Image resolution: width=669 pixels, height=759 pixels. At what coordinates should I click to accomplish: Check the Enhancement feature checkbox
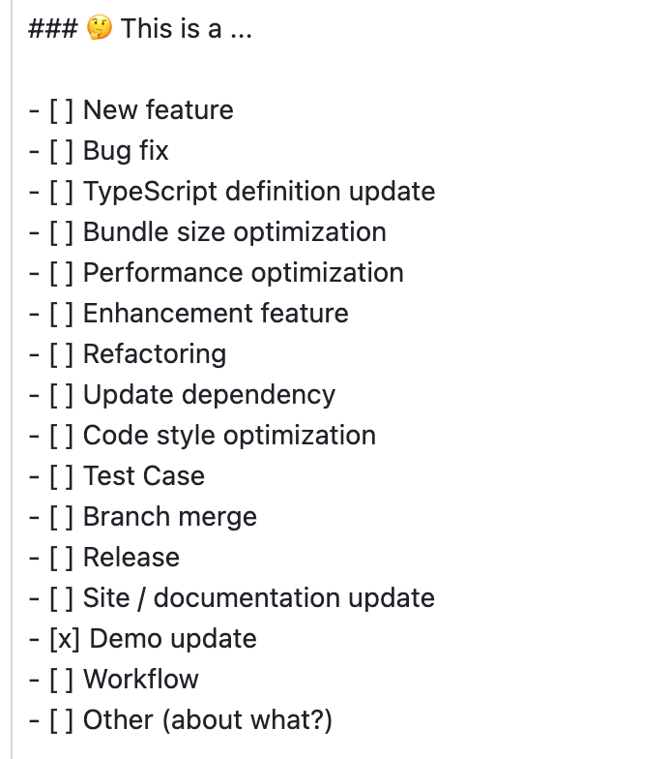[x=61, y=314]
